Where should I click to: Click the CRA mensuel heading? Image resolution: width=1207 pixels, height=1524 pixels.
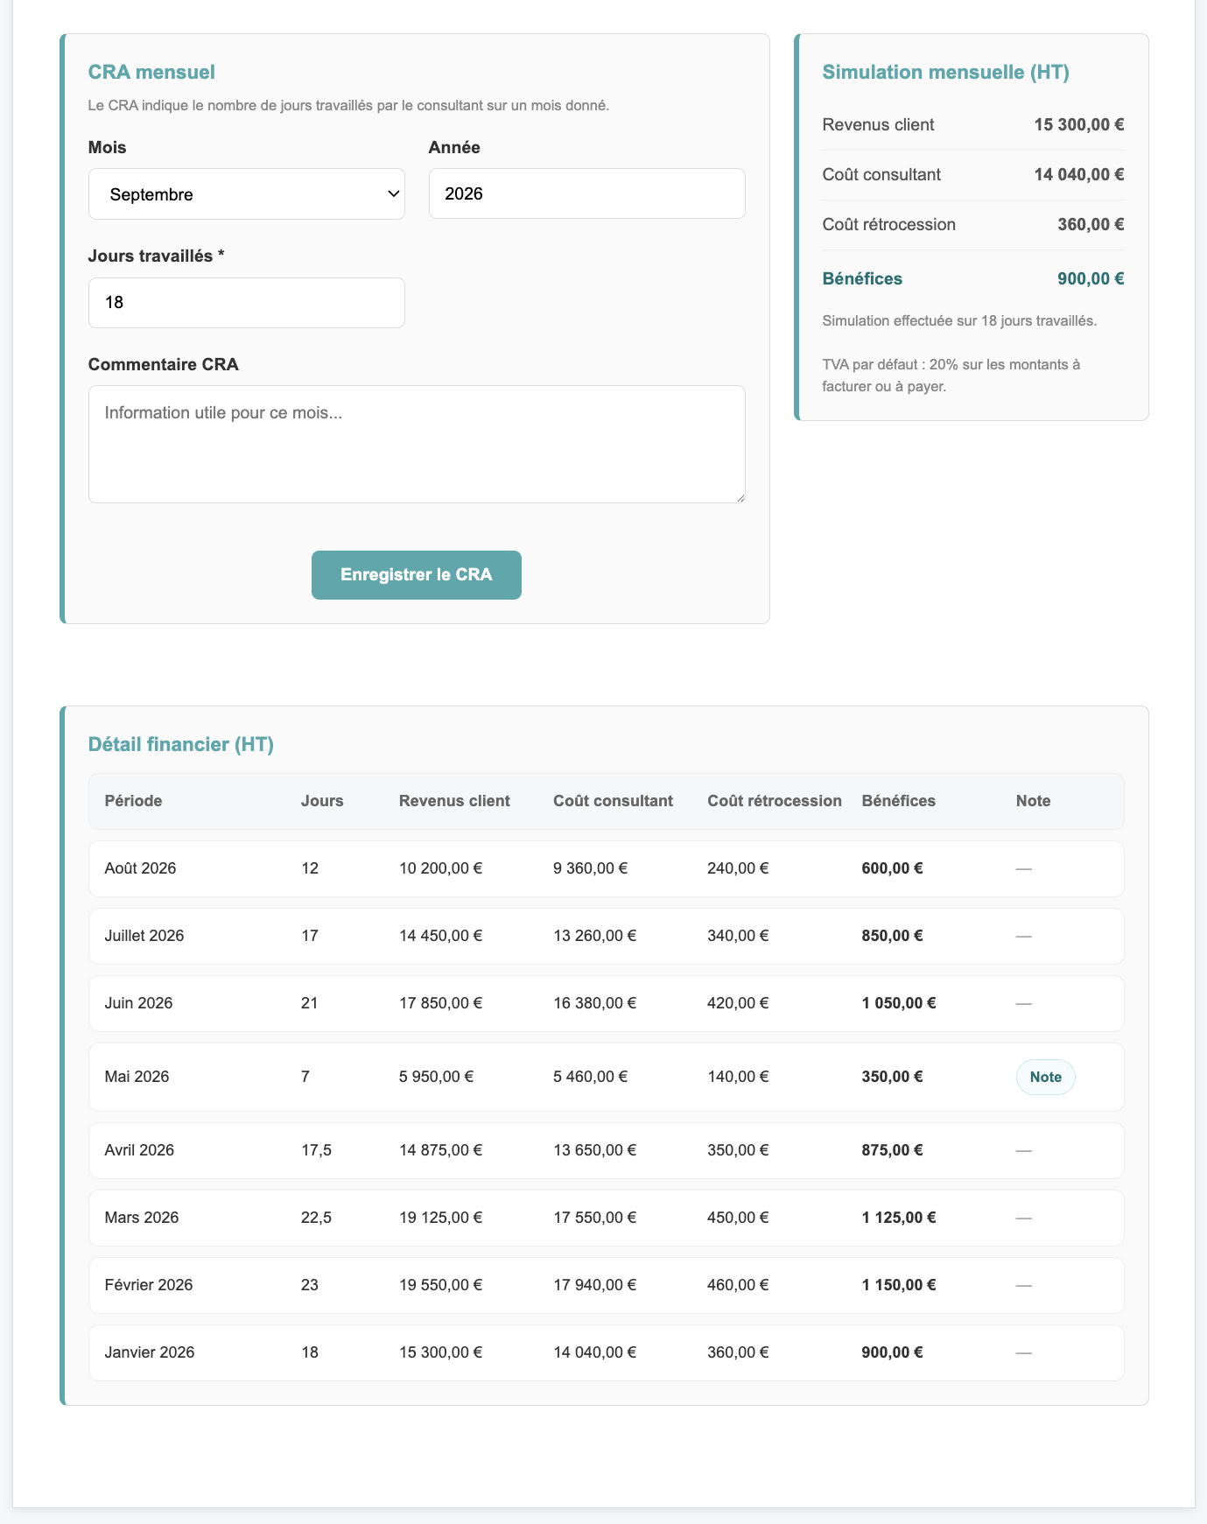(151, 73)
